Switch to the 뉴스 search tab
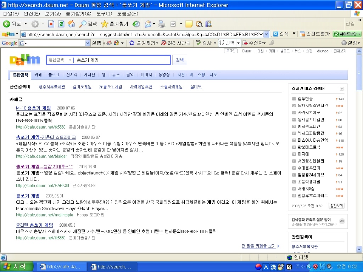This screenshot has width=363, height=272. pos(116,75)
